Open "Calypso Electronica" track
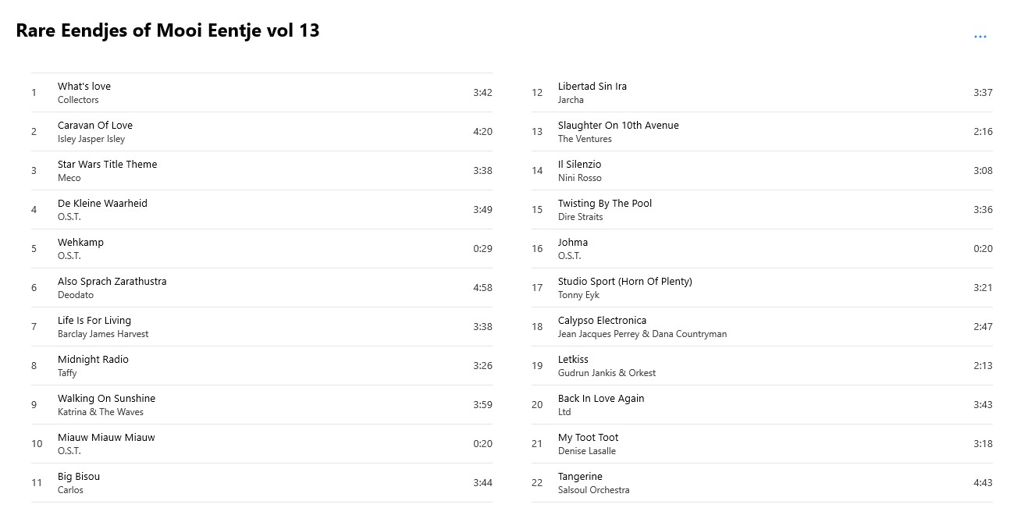 pyautogui.click(x=762, y=327)
